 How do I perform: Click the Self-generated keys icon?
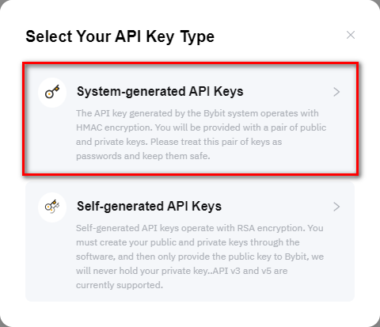pos(52,207)
